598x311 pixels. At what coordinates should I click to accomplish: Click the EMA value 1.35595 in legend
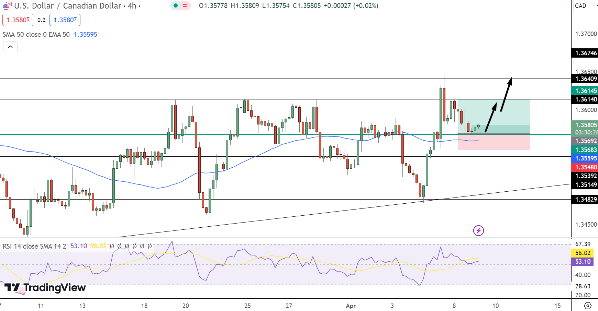(x=86, y=34)
